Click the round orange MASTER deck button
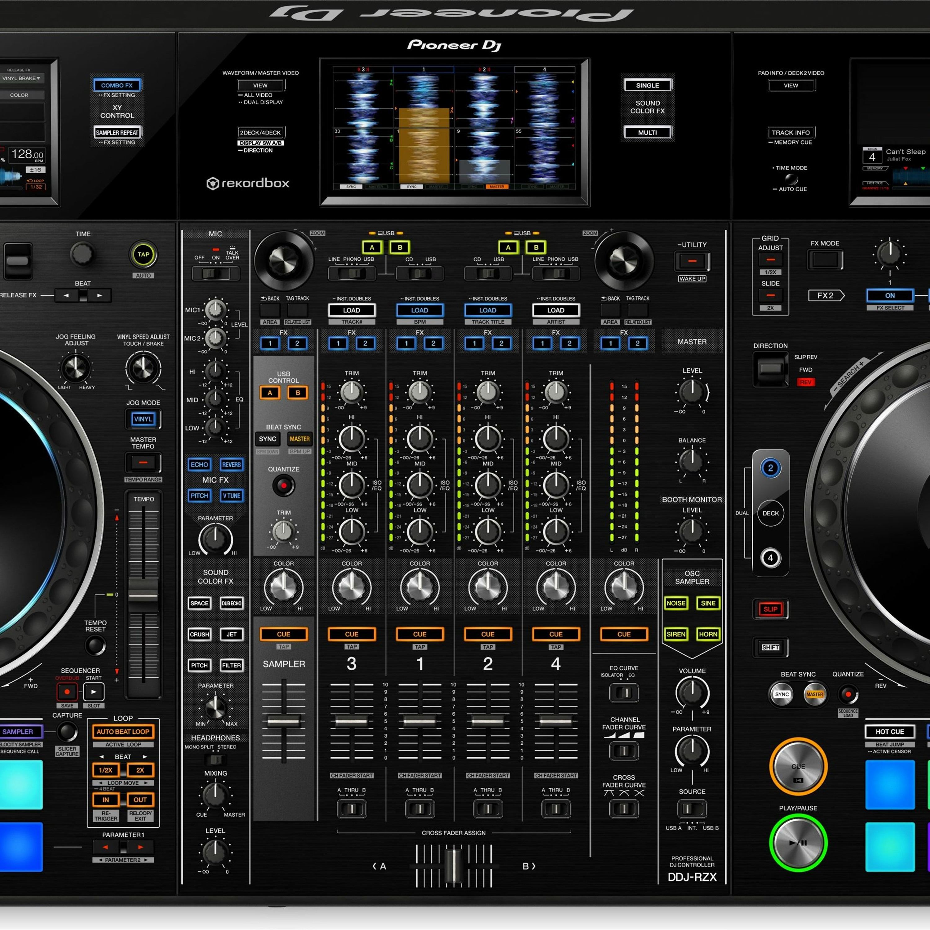This screenshot has width=930, height=930. (x=814, y=694)
